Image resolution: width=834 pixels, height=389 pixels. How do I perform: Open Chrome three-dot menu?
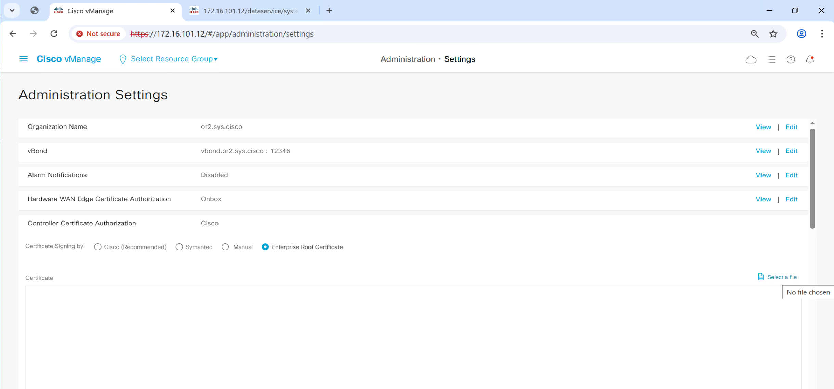coord(822,34)
